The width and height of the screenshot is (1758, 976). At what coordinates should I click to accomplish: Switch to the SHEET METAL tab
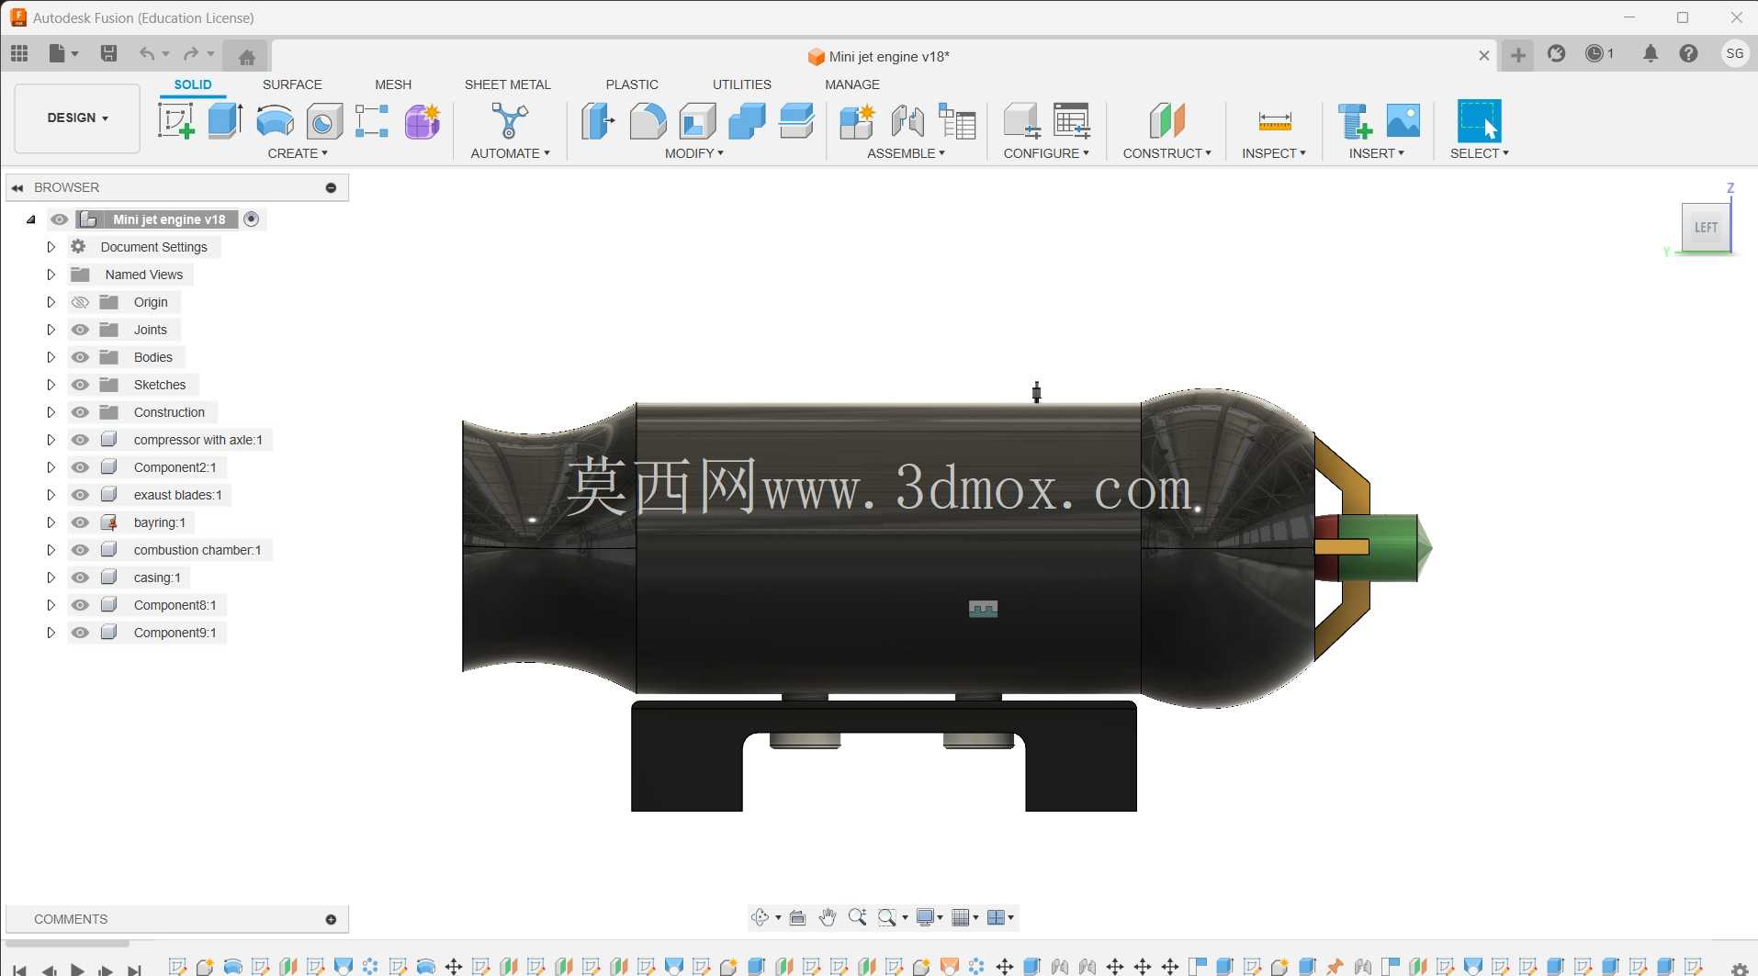click(x=508, y=84)
